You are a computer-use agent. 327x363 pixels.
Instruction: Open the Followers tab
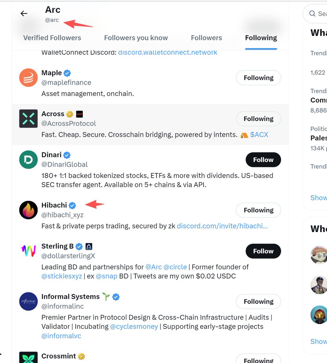tap(206, 38)
